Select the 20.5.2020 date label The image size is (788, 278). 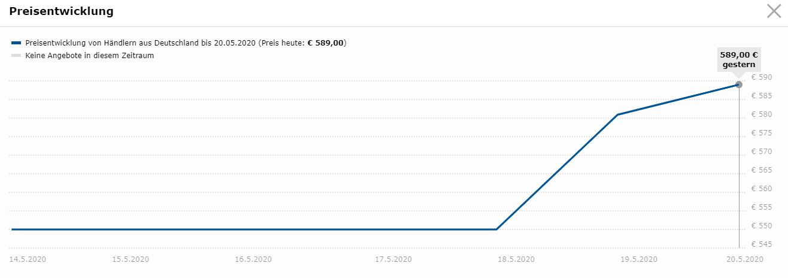(x=745, y=259)
